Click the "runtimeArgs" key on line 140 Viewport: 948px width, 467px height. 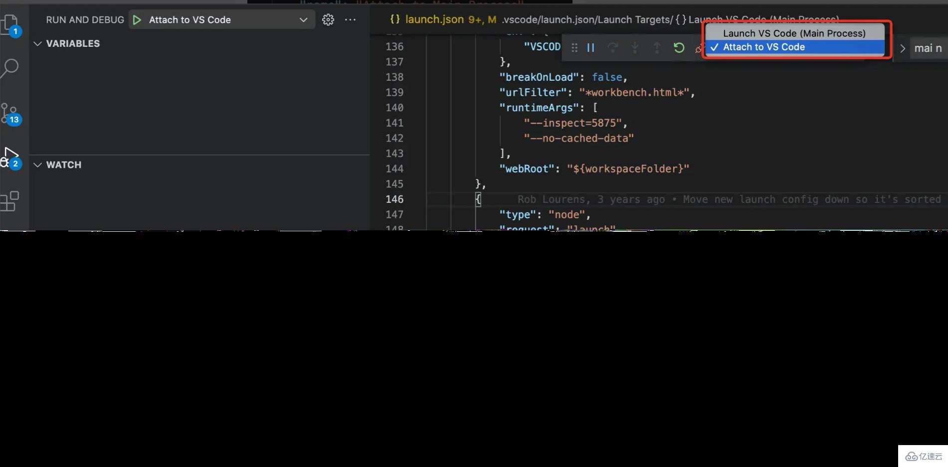pyautogui.click(x=539, y=108)
